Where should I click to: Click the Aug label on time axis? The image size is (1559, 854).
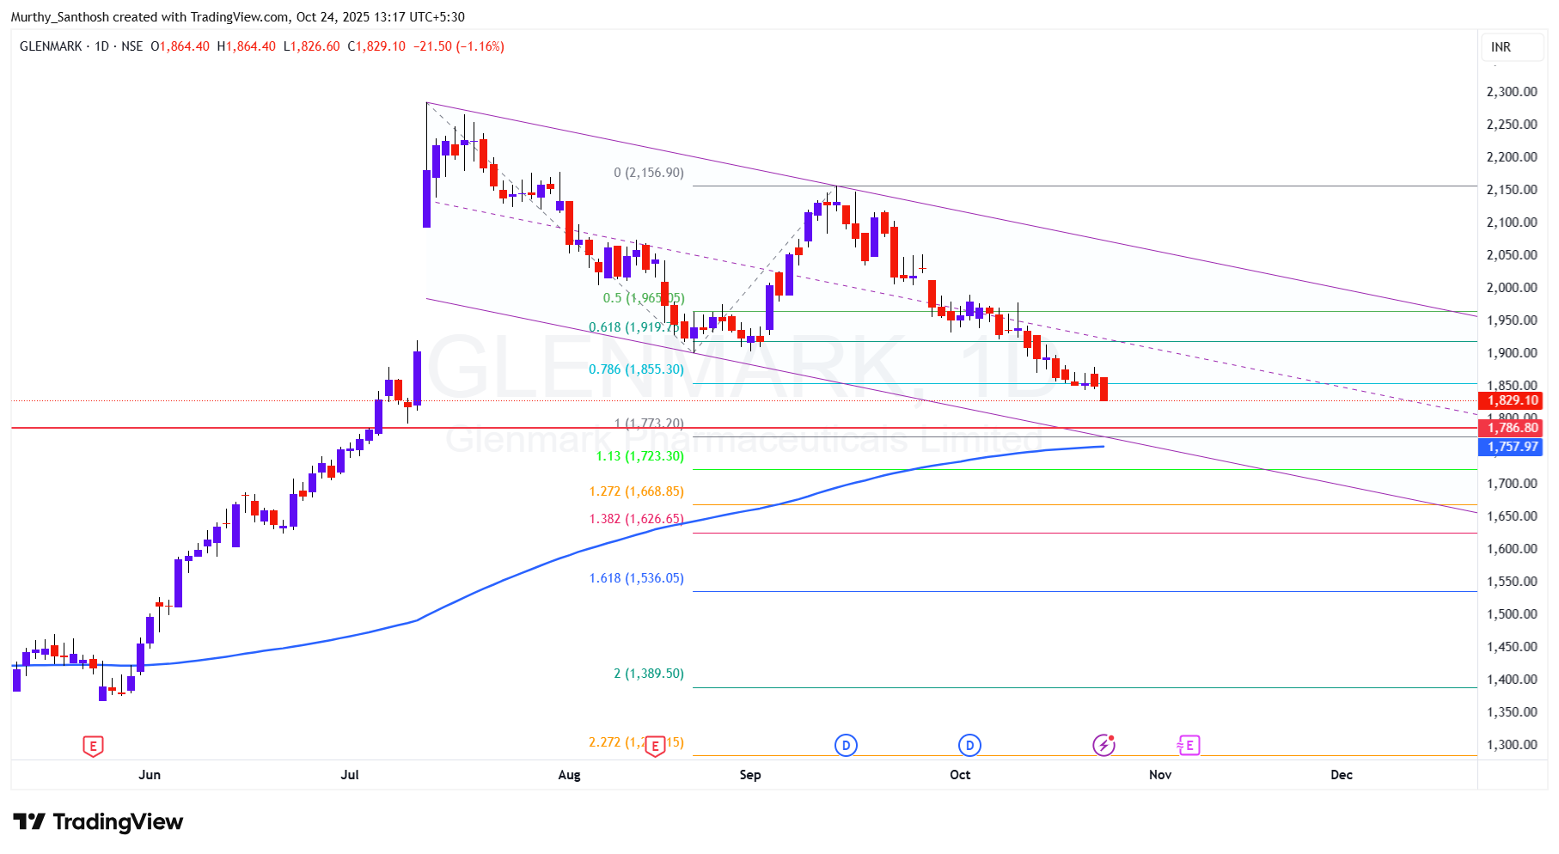(x=569, y=775)
